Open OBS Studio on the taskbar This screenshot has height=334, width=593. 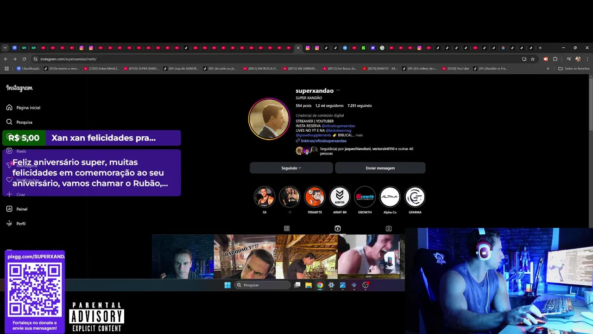(x=365, y=285)
